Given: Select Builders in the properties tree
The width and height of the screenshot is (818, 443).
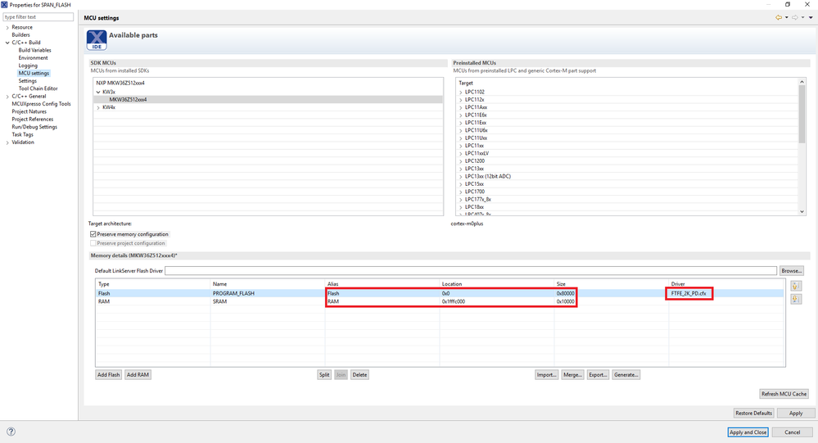Looking at the screenshot, I should point(20,35).
